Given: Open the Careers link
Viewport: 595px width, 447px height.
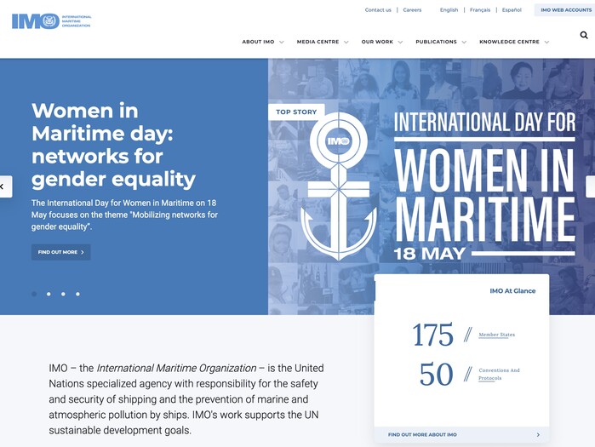Looking at the screenshot, I should pos(412,10).
